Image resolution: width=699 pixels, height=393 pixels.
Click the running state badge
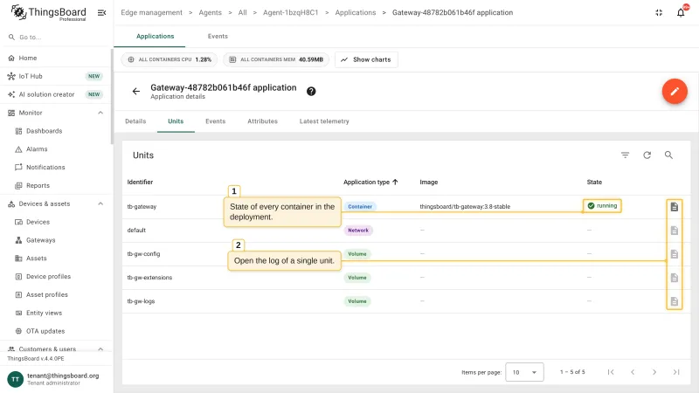click(x=602, y=206)
